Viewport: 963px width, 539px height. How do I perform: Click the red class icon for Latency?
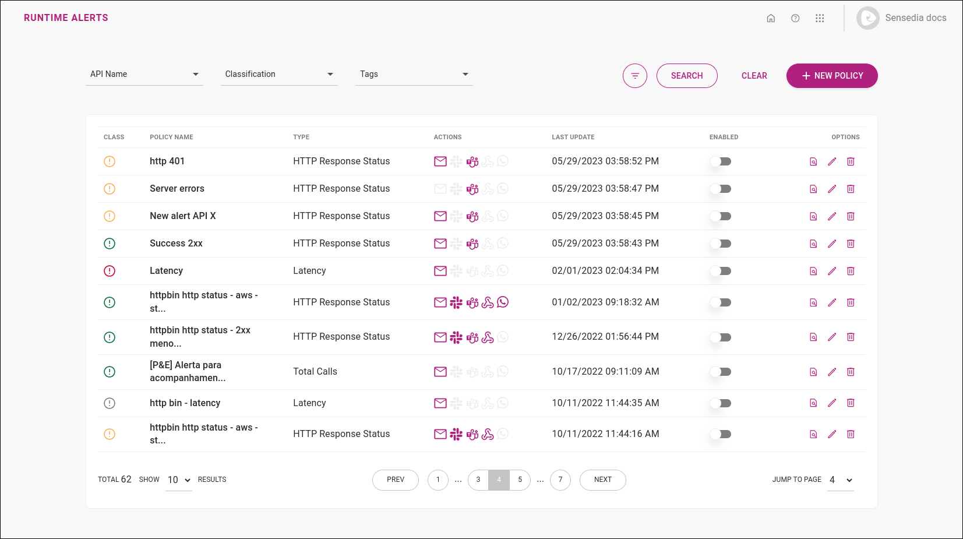coord(110,271)
